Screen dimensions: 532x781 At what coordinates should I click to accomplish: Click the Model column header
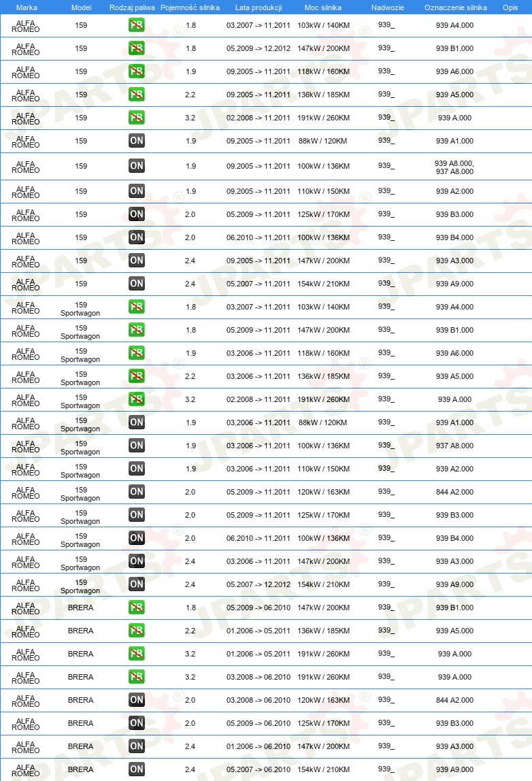pos(81,7)
